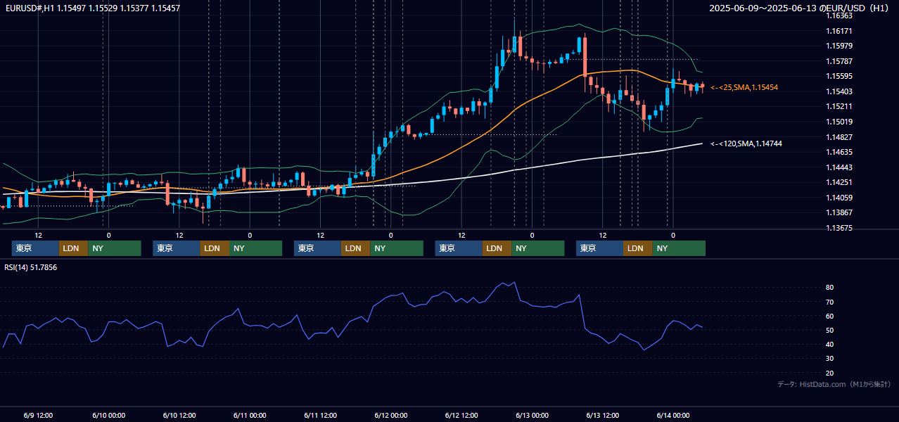Click price axis value 1.14443
Screen dimensions: 899x422
coord(839,167)
